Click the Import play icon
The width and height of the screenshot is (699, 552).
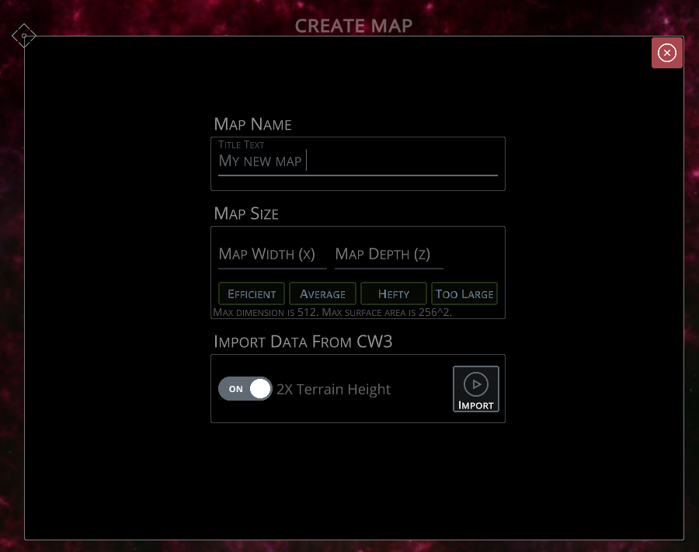(475, 384)
